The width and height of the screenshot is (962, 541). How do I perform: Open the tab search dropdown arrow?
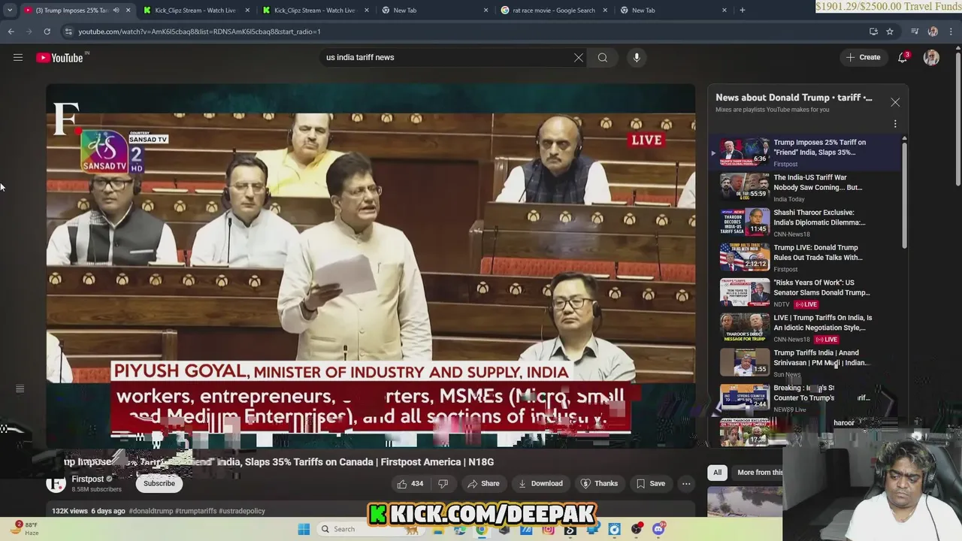pyautogui.click(x=9, y=10)
